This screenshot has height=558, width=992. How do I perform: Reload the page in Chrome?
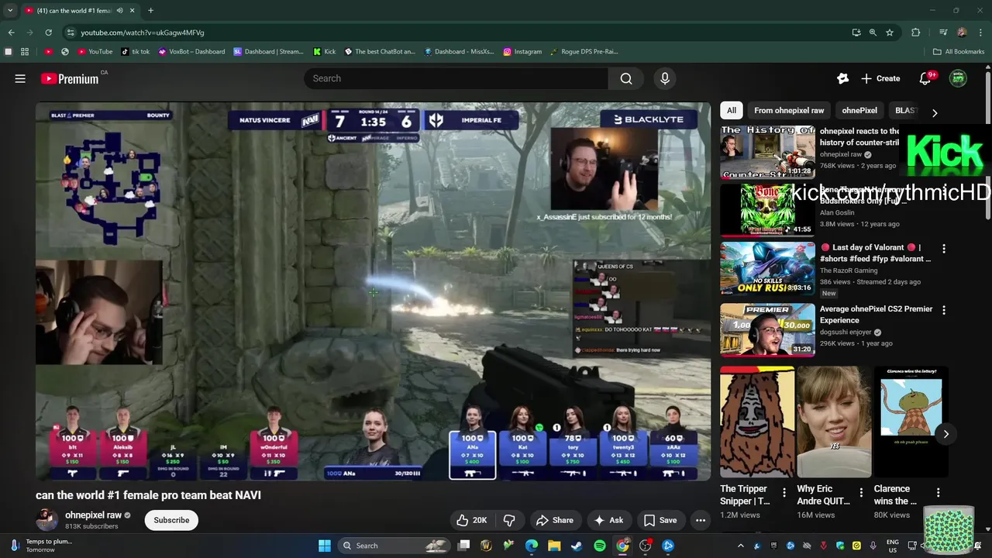click(48, 33)
